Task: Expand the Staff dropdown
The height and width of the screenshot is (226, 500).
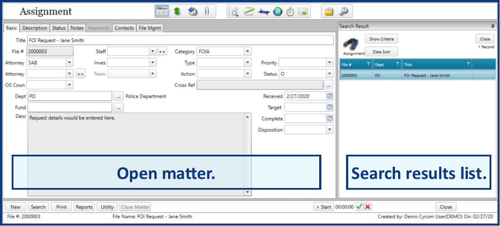Action: pyautogui.click(x=153, y=51)
